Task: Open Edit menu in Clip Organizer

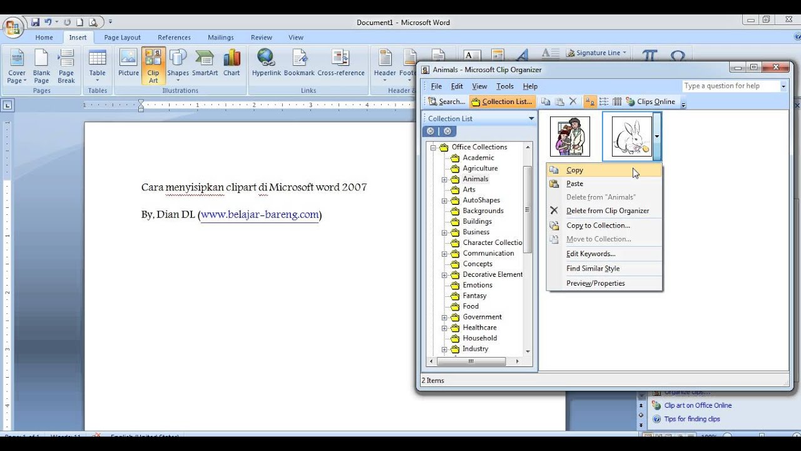Action: [x=457, y=86]
